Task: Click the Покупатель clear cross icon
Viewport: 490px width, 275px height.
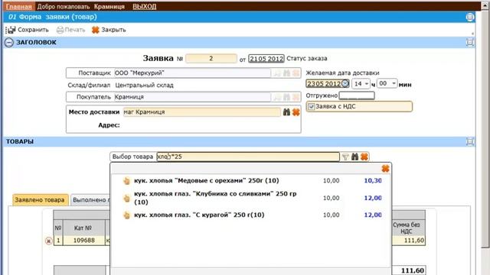Action: pyautogui.click(x=296, y=97)
